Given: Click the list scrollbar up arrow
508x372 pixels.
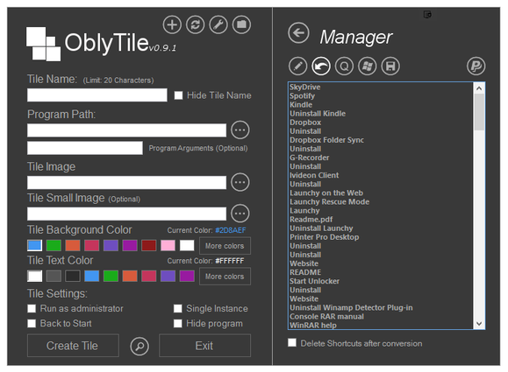Looking at the screenshot, I should (x=479, y=88).
